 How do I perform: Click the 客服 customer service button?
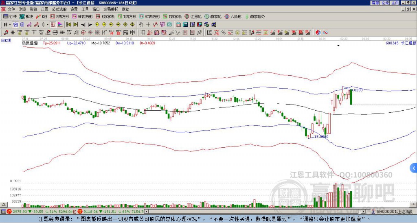(x=375, y=3)
